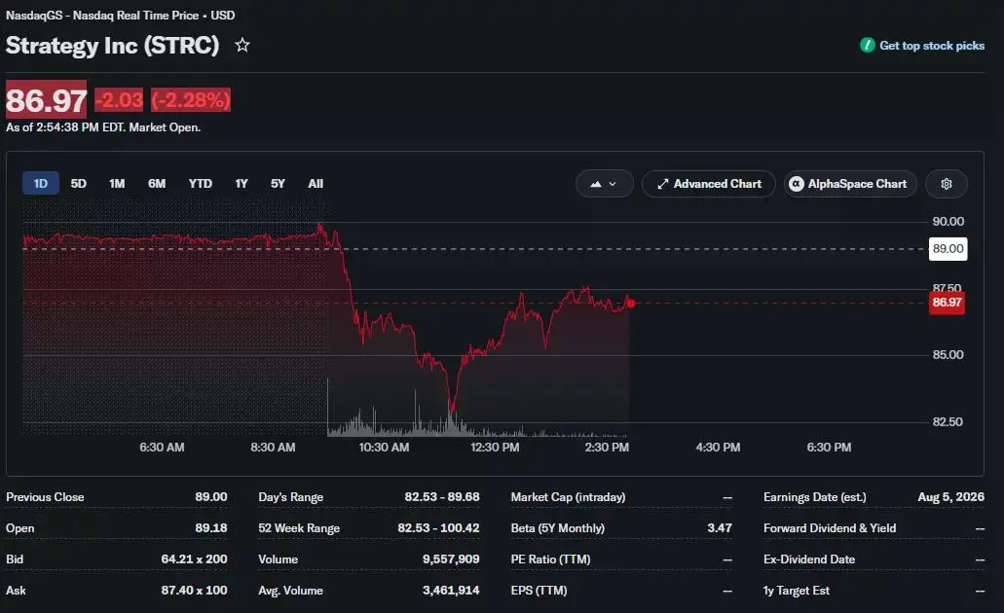Click the Ask value 87.40 x 100
This screenshot has width=1004, height=613.
[x=194, y=590]
